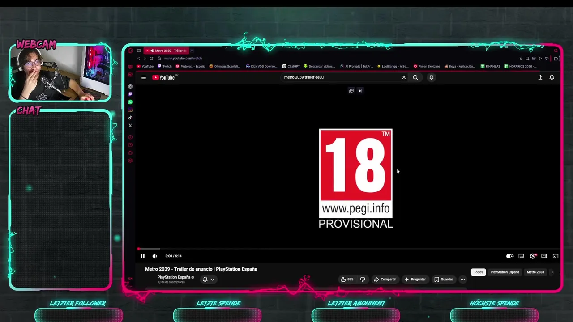Dislike the Metro 2039 trailer

(363, 280)
